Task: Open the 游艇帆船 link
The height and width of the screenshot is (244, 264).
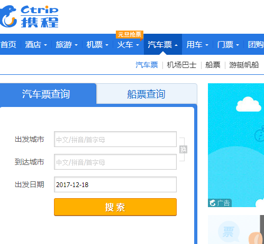Action: 244,65
